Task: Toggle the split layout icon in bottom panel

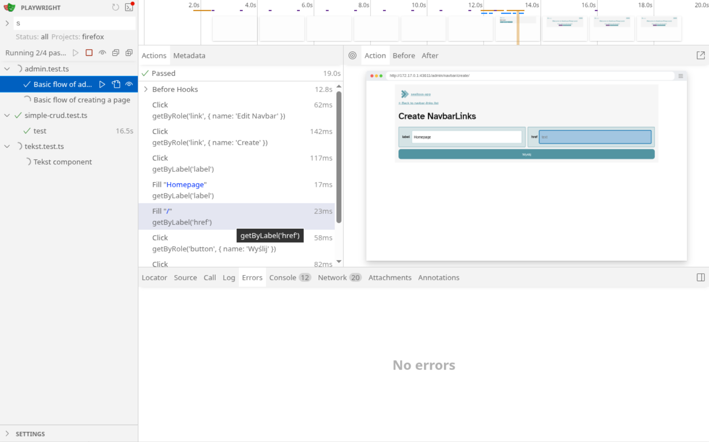Action: click(x=701, y=277)
